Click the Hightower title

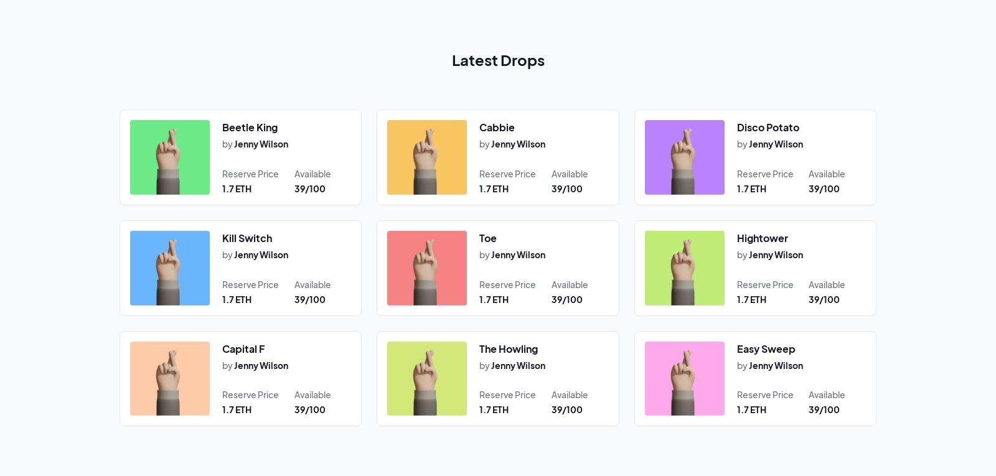(763, 238)
